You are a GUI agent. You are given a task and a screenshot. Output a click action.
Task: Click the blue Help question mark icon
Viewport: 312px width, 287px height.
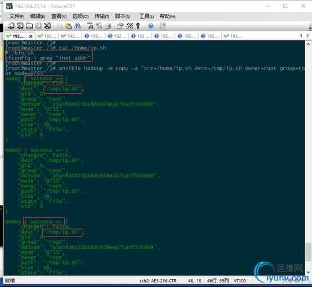tap(150, 26)
